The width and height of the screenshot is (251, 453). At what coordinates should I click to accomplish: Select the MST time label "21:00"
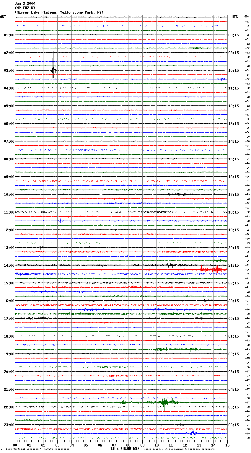pyautogui.click(x=9, y=390)
